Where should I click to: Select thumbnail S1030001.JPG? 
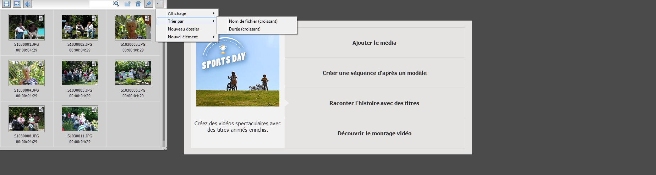point(27,27)
